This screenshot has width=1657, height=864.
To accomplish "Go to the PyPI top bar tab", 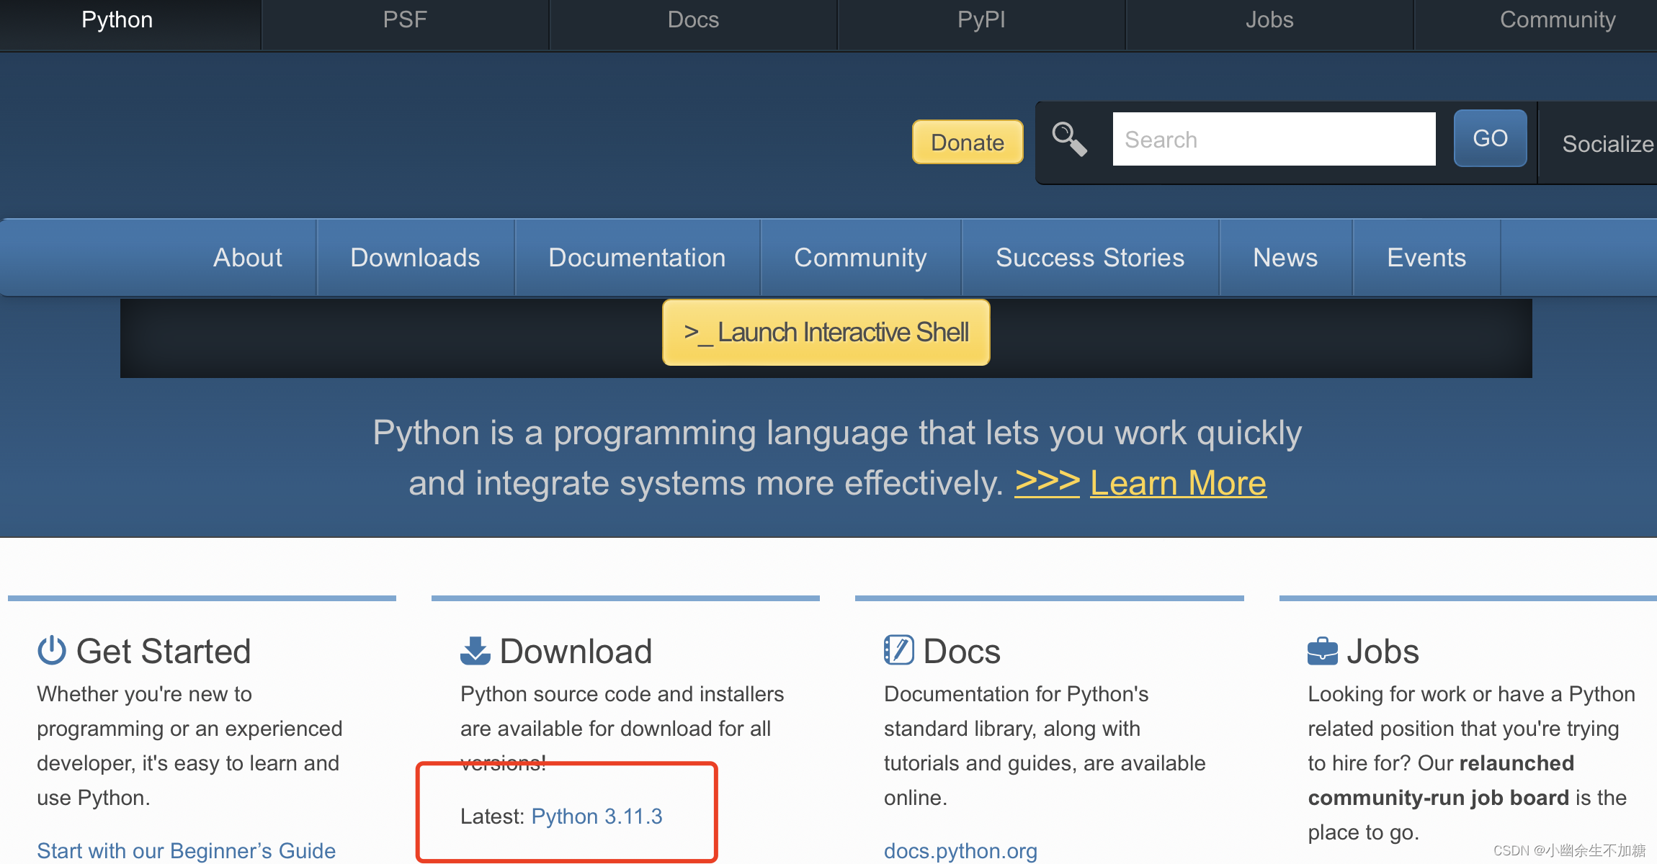I will click(981, 20).
